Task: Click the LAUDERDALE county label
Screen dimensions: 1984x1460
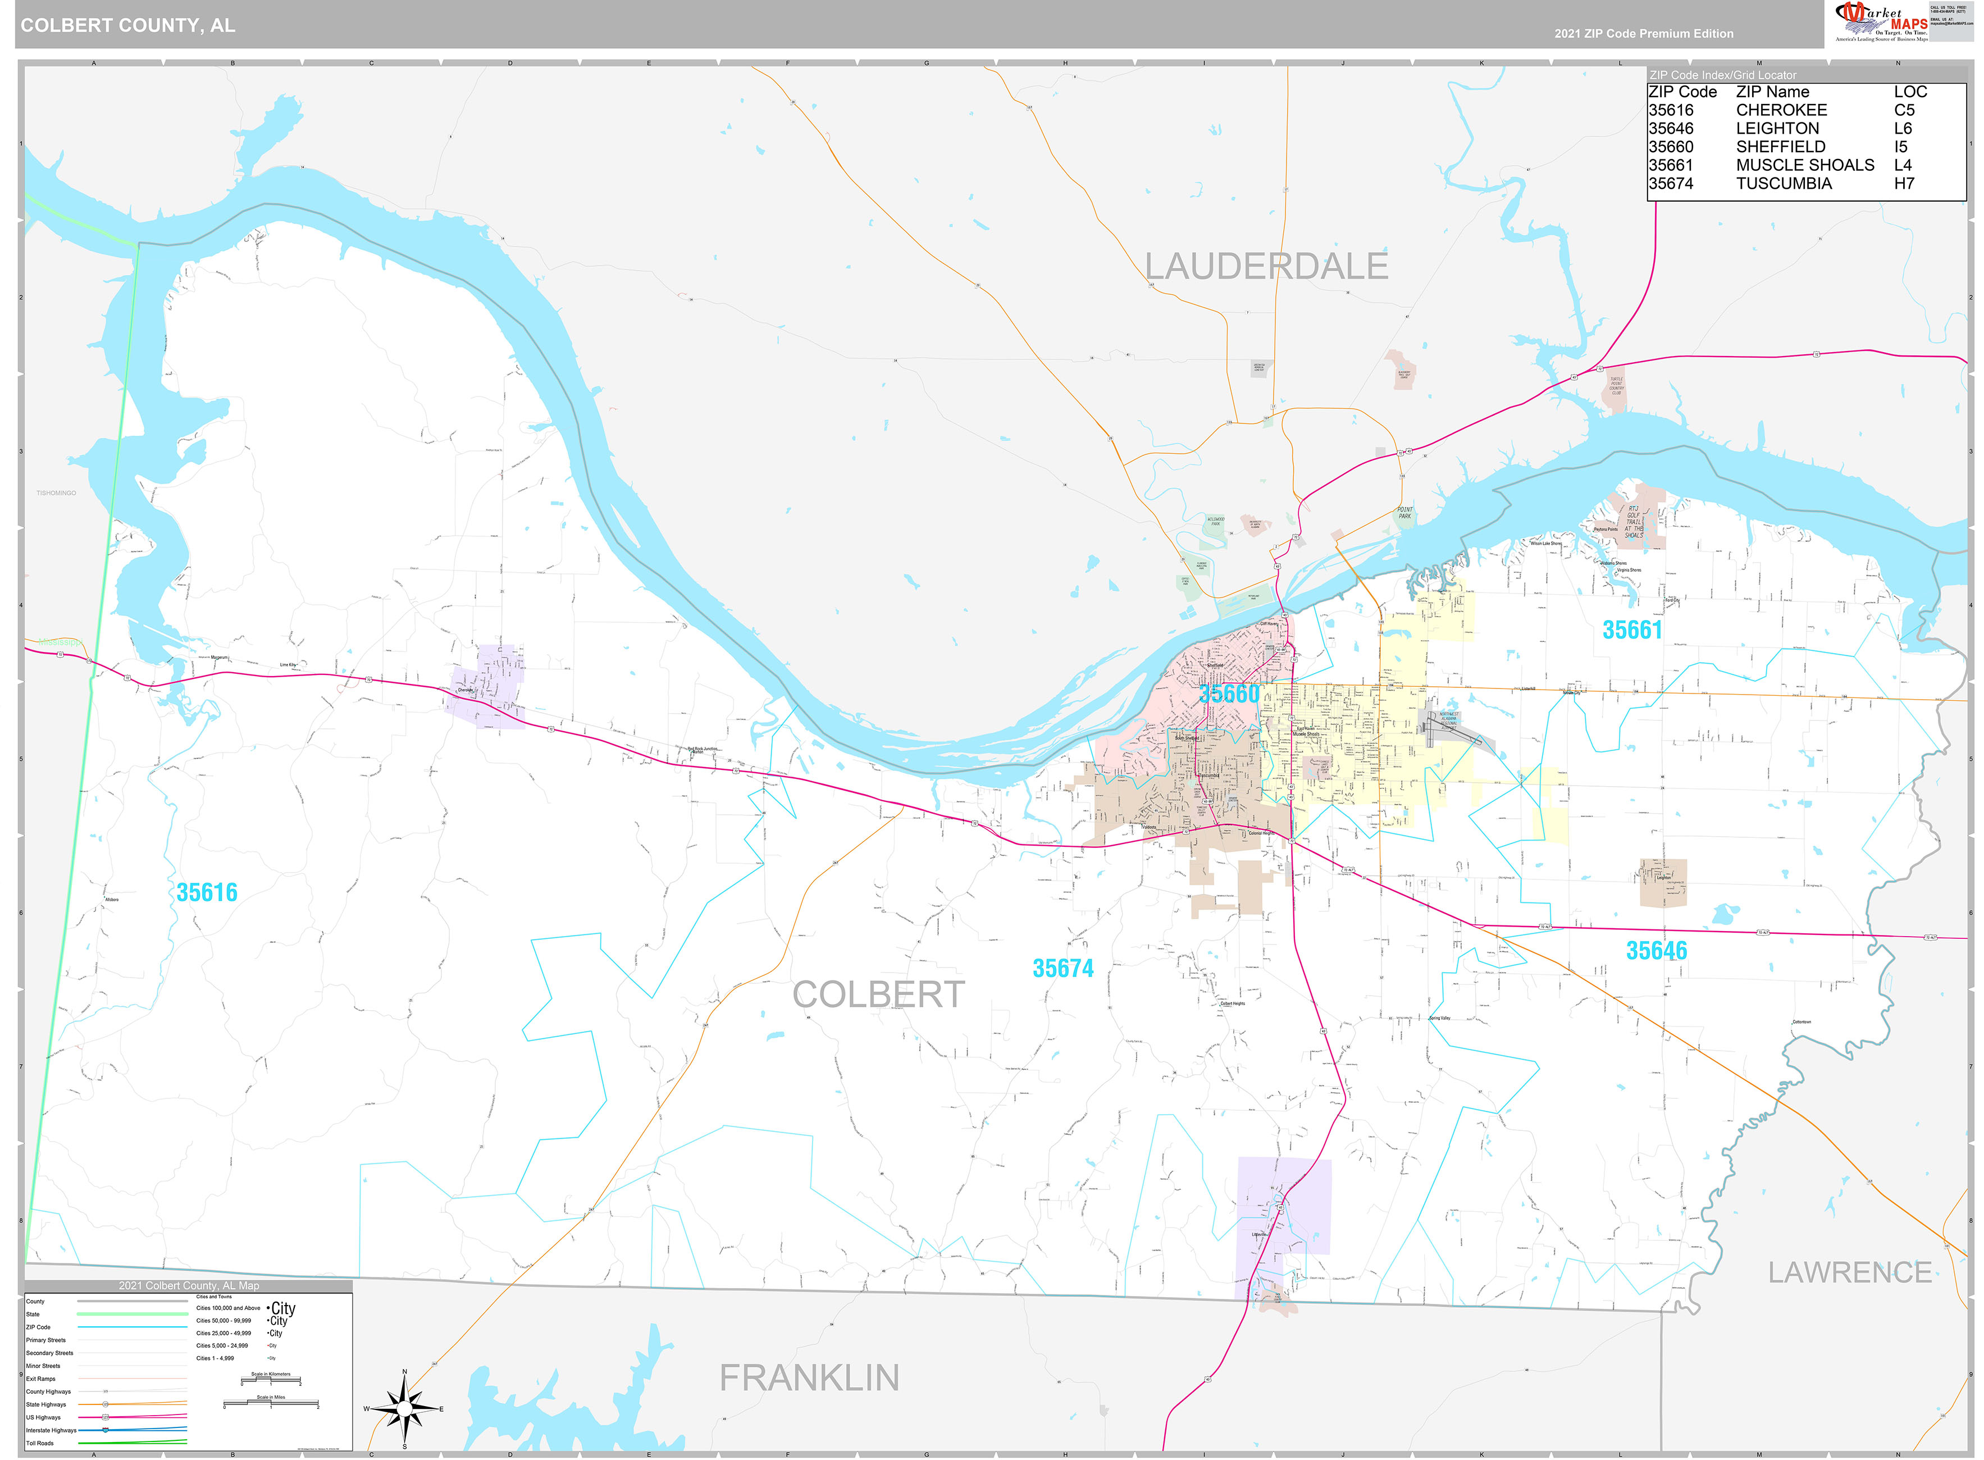Action: coord(1266,266)
